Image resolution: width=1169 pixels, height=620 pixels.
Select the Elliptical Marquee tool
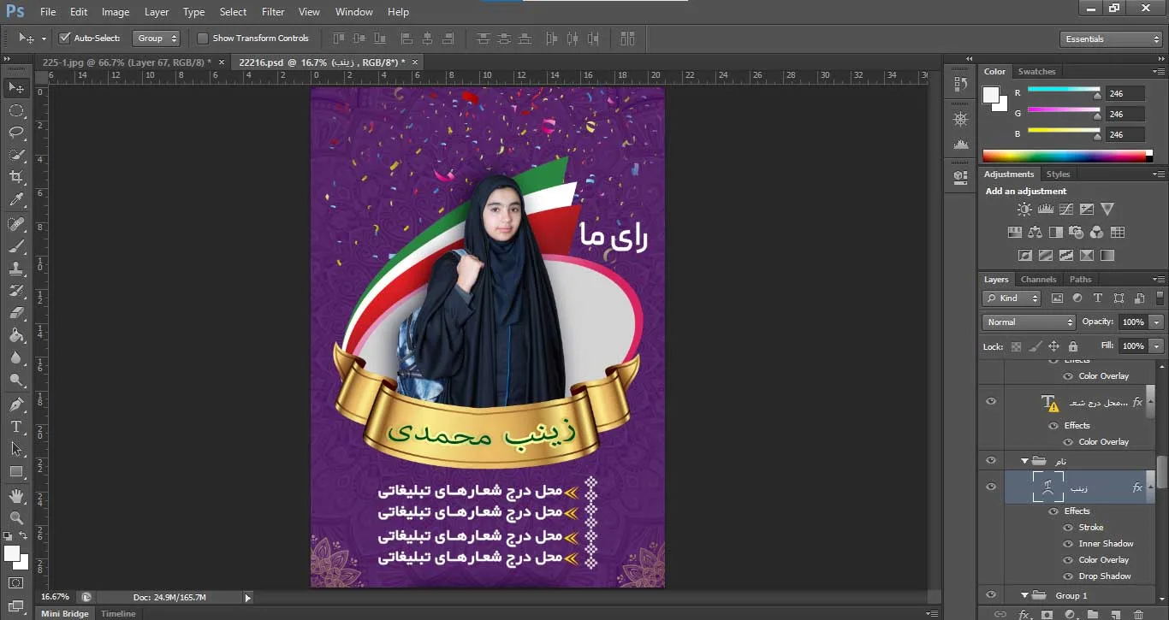(16, 110)
